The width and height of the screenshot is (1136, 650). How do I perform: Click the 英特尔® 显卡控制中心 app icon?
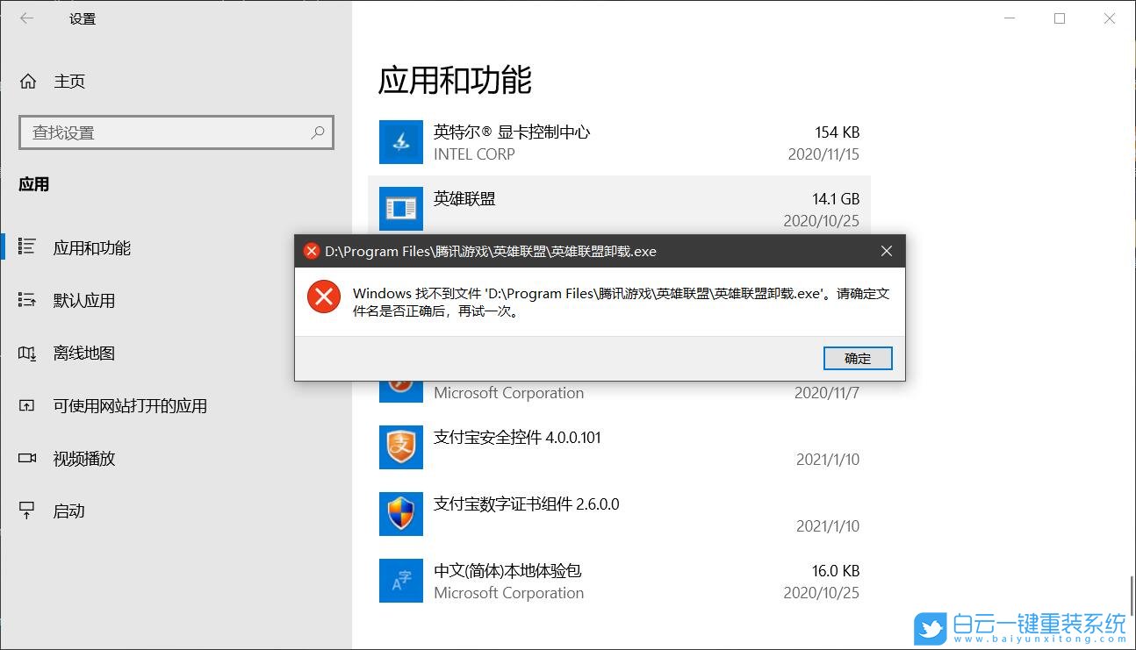400,141
